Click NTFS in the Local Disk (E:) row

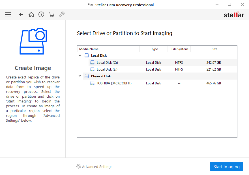click(x=179, y=69)
